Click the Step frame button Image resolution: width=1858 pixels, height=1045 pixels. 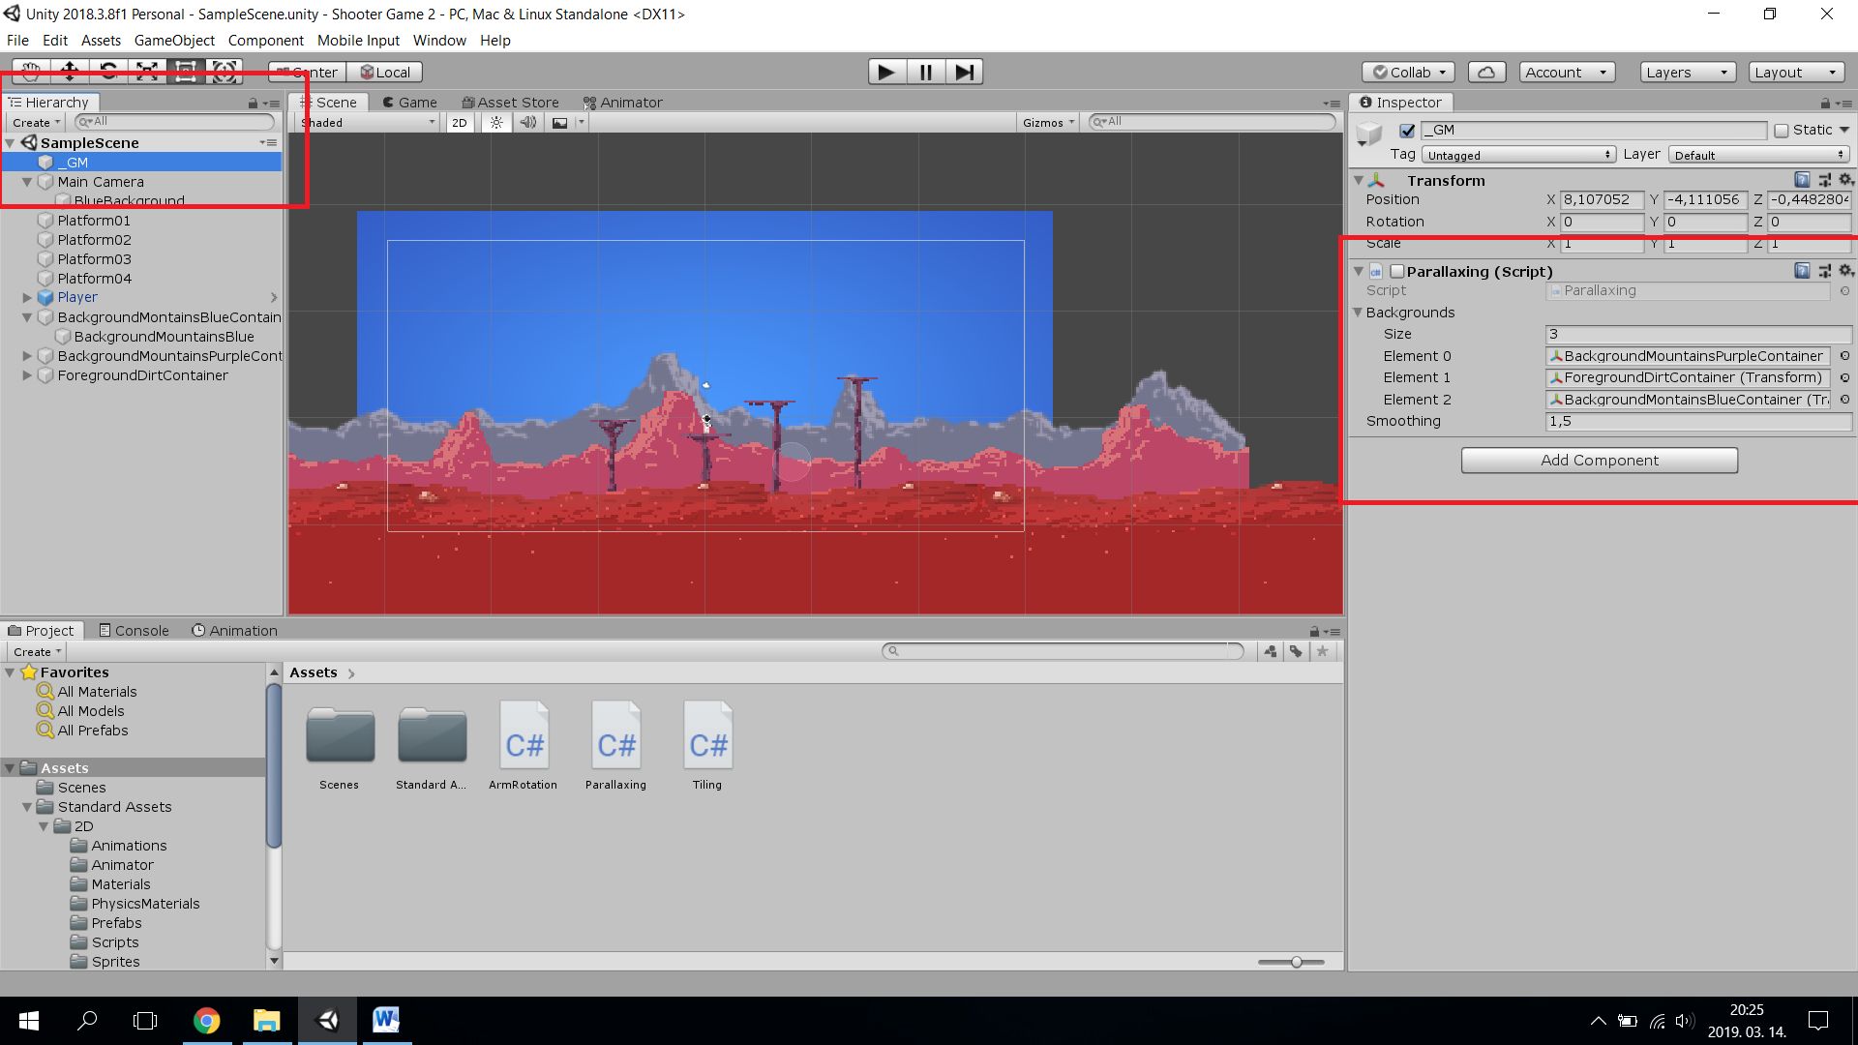[x=964, y=72]
